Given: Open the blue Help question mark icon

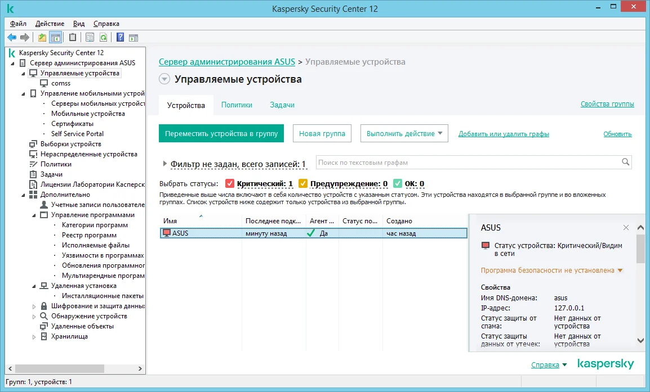Looking at the screenshot, I should tap(120, 38).
